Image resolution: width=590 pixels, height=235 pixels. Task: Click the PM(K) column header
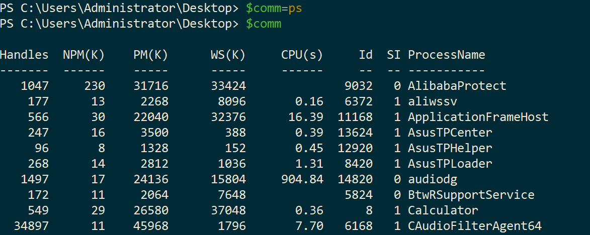151,55
